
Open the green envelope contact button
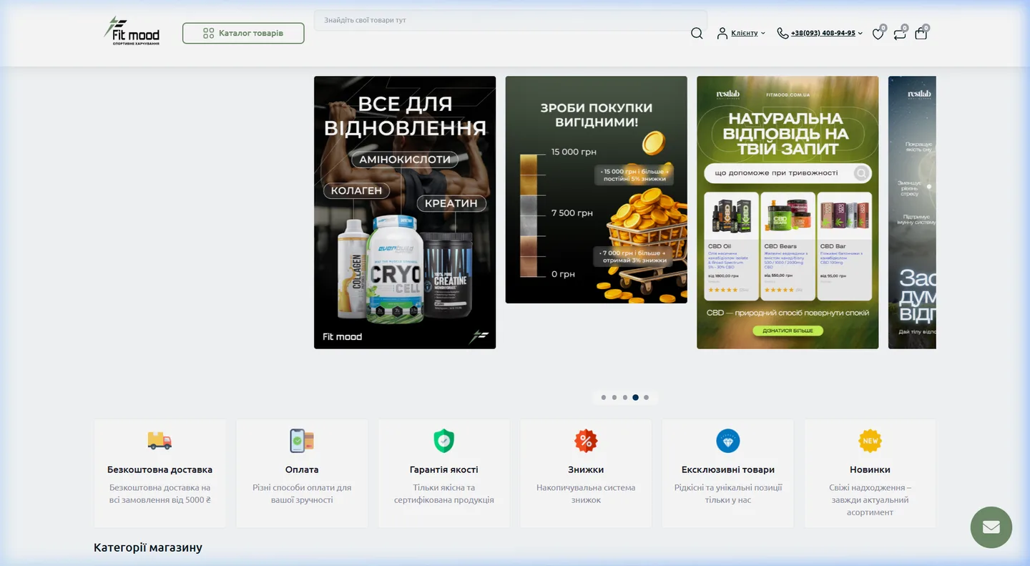coord(991,527)
